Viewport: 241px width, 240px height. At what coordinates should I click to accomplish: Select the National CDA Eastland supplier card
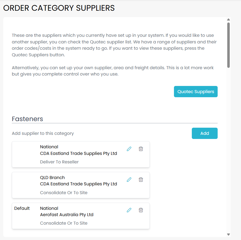[x=81, y=154]
